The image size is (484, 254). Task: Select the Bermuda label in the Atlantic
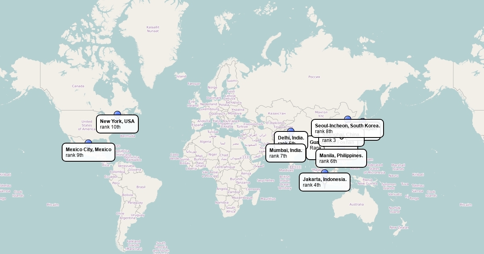(x=128, y=136)
